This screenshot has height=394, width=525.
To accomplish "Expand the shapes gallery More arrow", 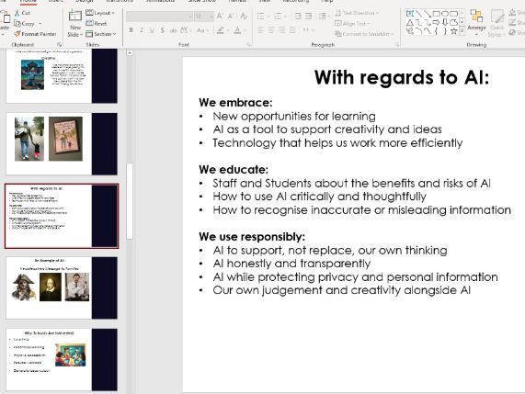I will tap(462, 31).
